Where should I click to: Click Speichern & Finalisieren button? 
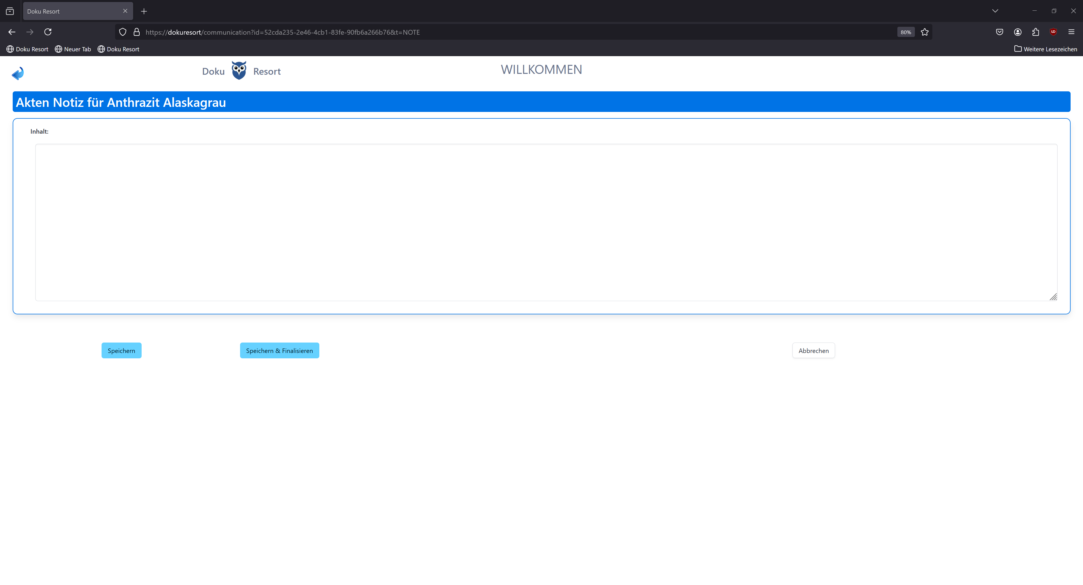coord(279,350)
